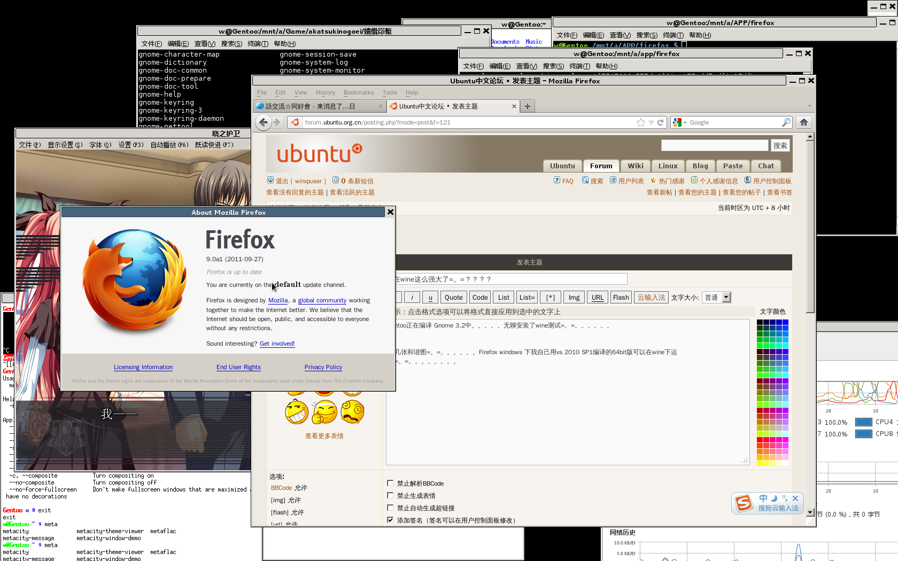The image size is (898, 561).
Task: Open 显示设置(S) menu in the 晓之护卫 window
Action: pos(65,145)
